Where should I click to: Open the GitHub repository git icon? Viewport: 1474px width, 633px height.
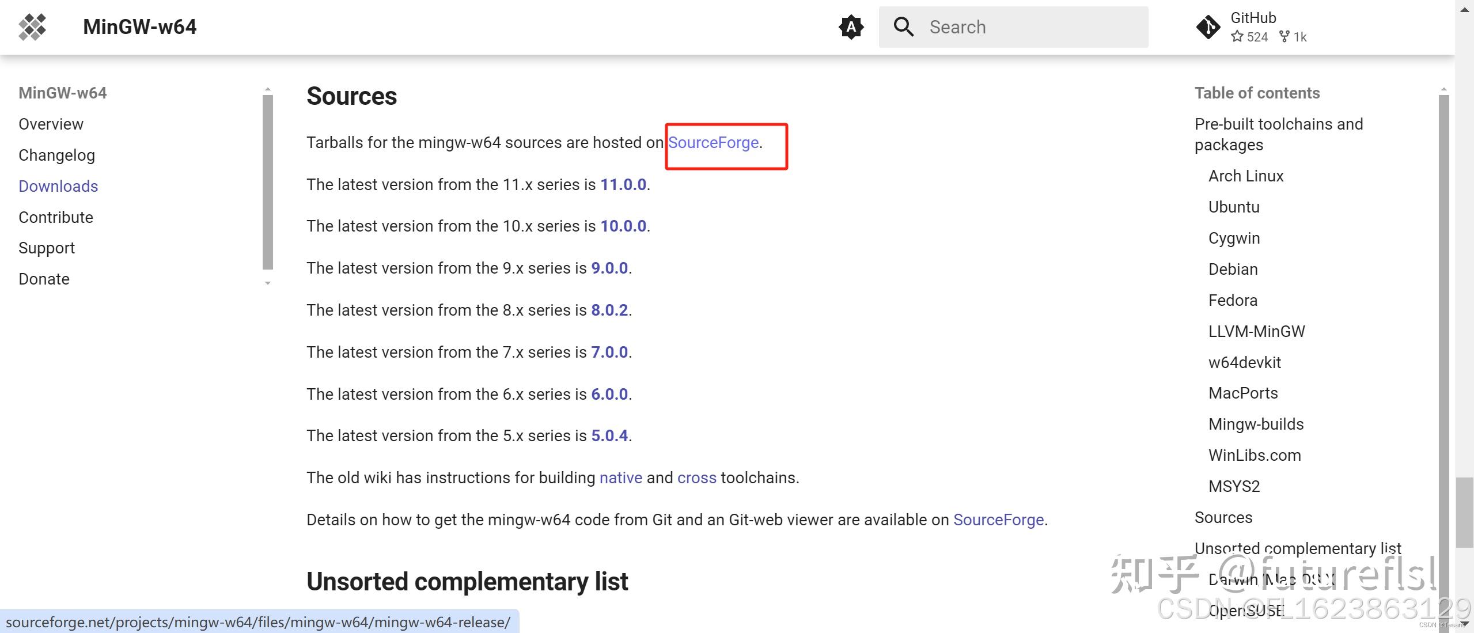(1208, 27)
